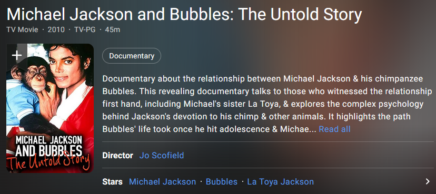Open La Toya Jackson's profile link

coord(280,181)
